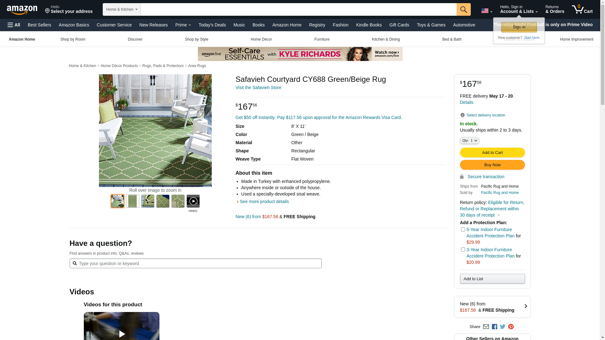This screenshot has width=605, height=340.
Task: Open the All hamburger menu
Action: (x=14, y=25)
